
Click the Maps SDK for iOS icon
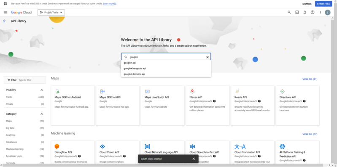point(102,92)
